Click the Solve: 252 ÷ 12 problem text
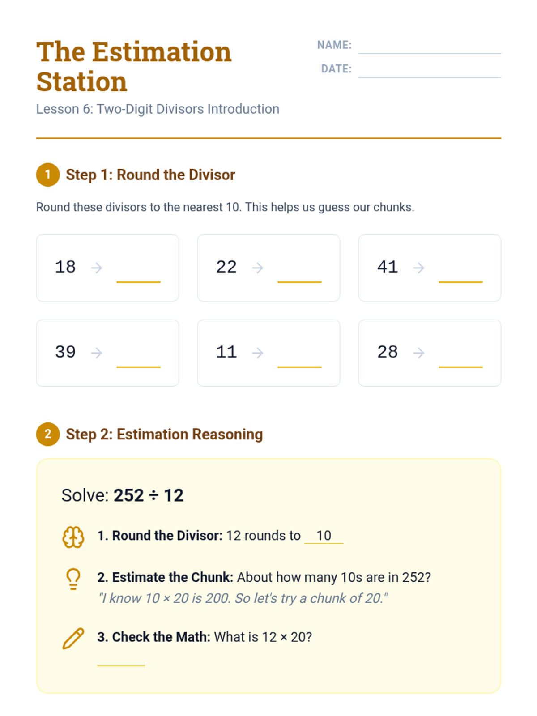 pyautogui.click(x=123, y=495)
